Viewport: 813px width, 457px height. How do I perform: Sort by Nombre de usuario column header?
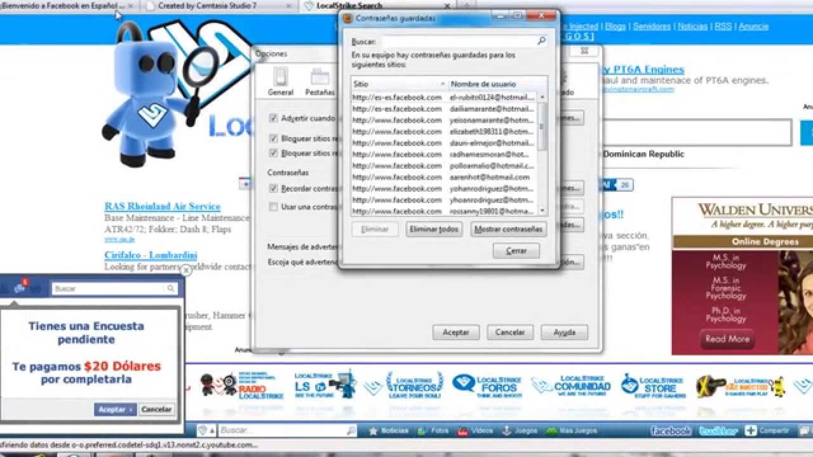point(497,84)
